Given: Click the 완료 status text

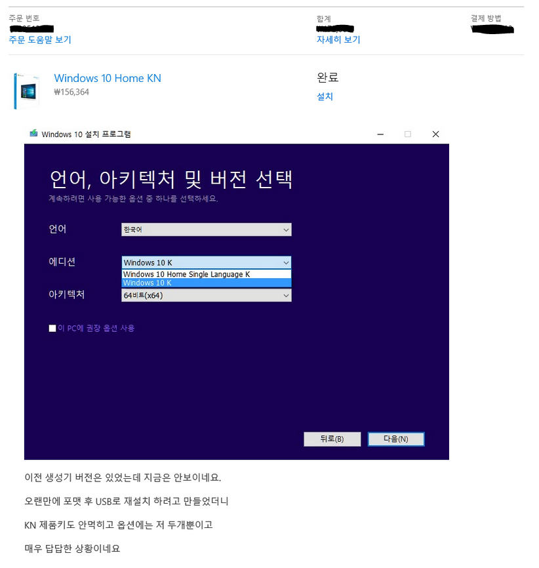Looking at the screenshot, I should [x=327, y=77].
